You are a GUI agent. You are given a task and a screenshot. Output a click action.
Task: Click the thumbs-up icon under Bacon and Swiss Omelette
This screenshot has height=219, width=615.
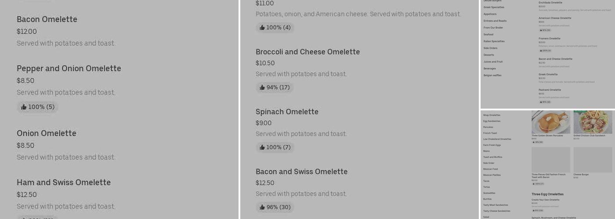coord(262,208)
